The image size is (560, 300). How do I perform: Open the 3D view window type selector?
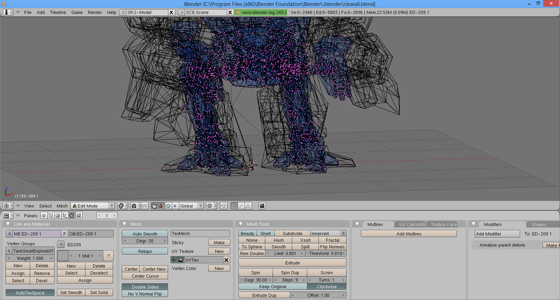tap(8, 206)
